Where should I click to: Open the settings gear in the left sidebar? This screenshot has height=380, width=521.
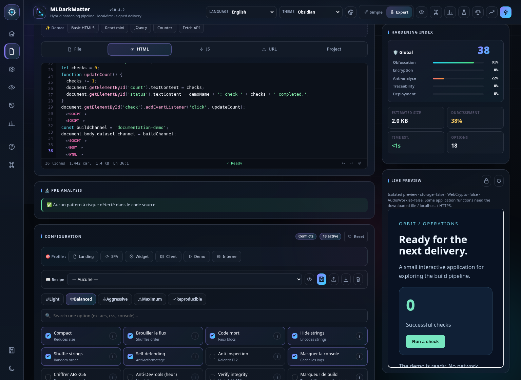click(x=12, y=69)
